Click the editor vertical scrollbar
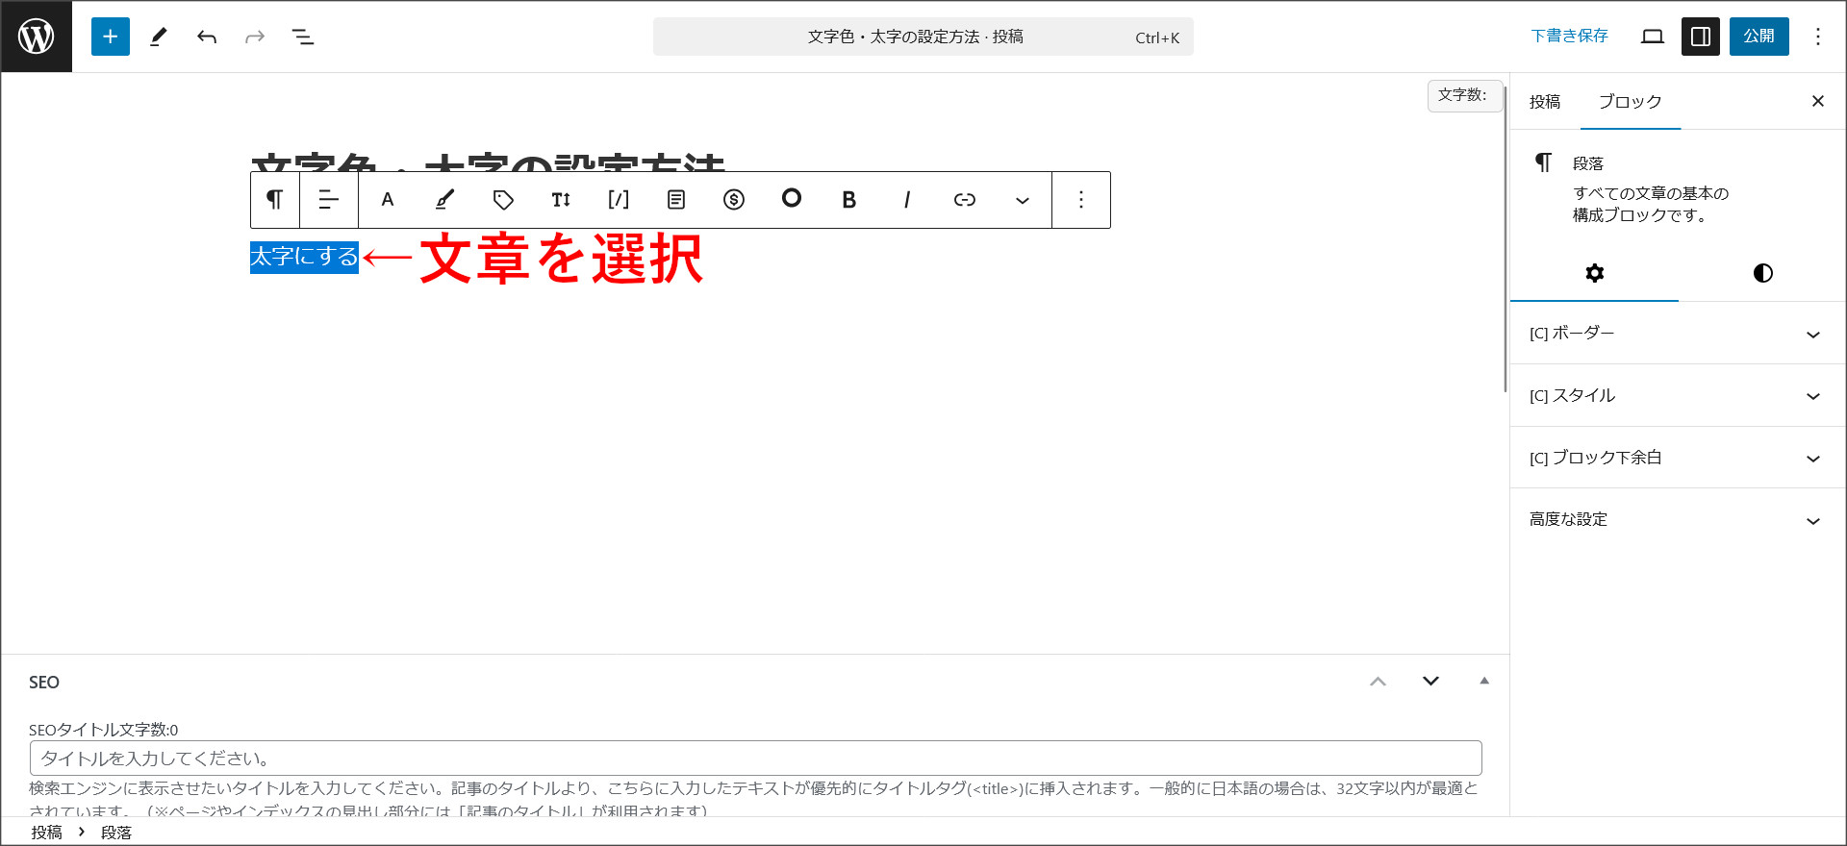This screenshot has width=1847, height=846. coord(1505,238)
